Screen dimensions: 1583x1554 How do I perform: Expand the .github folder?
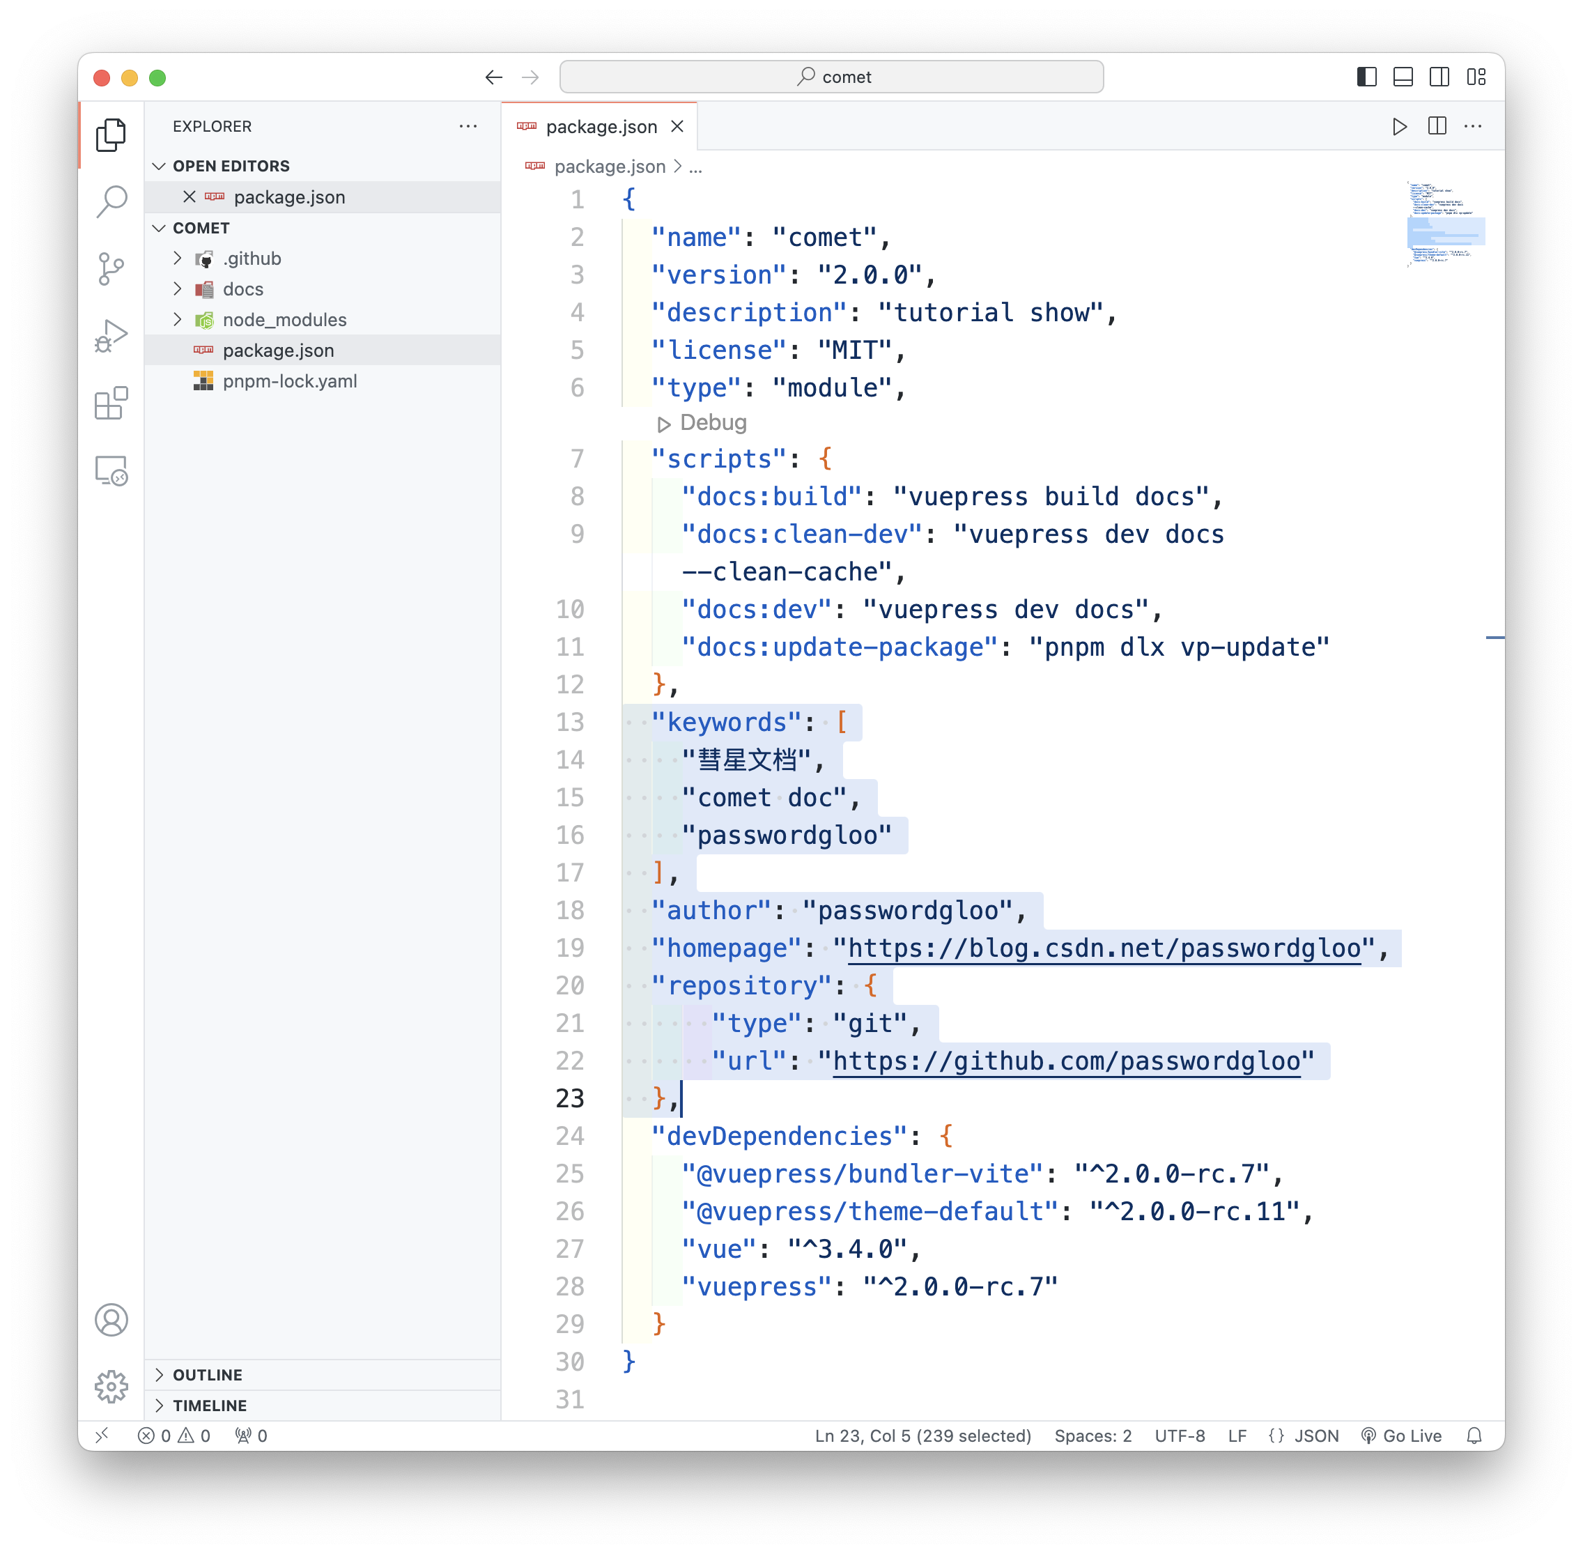252,259
